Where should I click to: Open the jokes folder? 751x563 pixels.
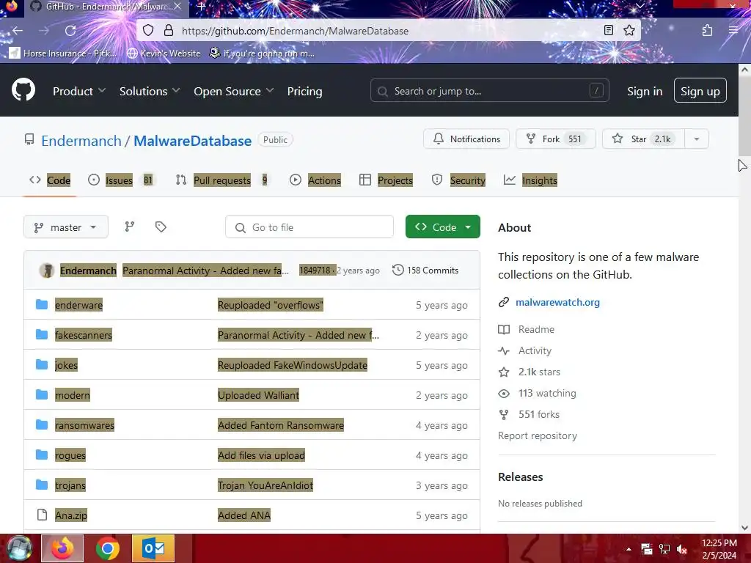point(66,365)
